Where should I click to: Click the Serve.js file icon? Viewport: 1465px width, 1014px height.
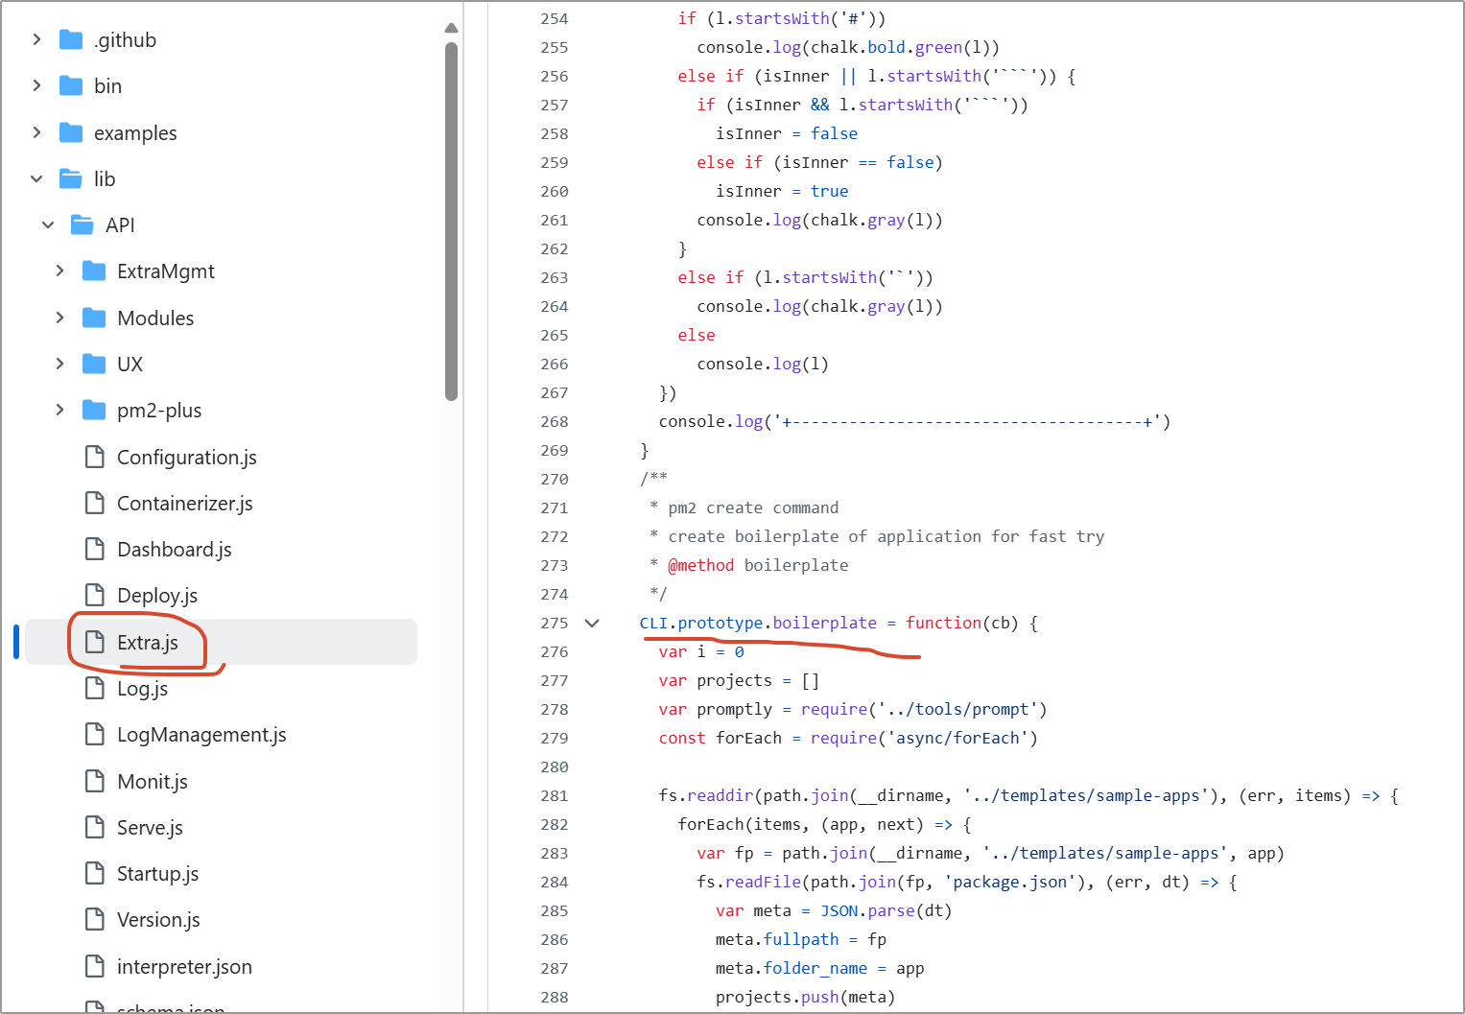(x=95, y=827)
